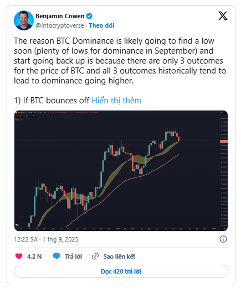Follow the account via Theo dõi
The image size is (241, 299).
101,25
